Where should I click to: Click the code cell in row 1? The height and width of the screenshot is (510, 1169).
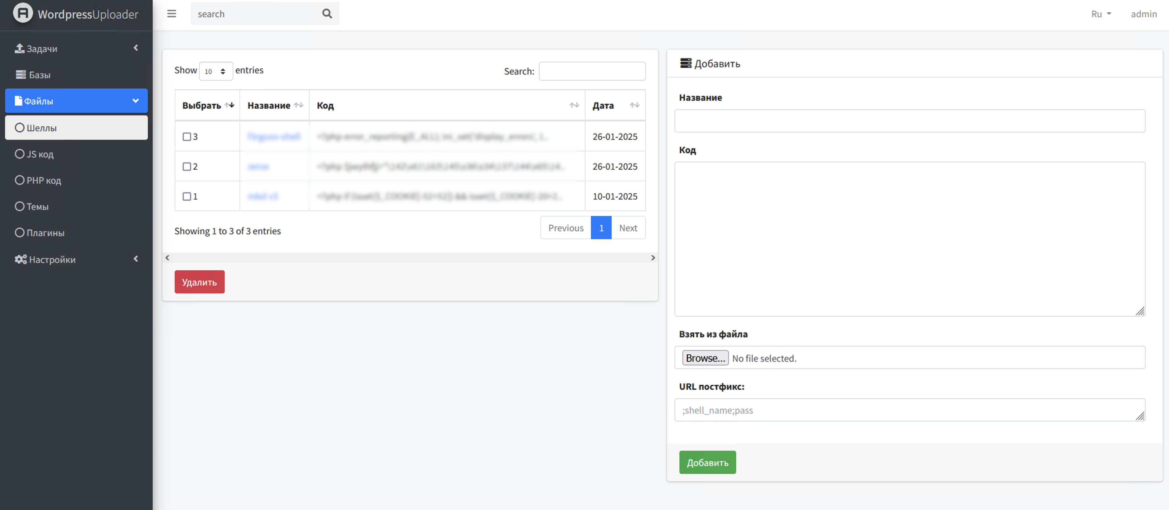[x=447, y=196]
